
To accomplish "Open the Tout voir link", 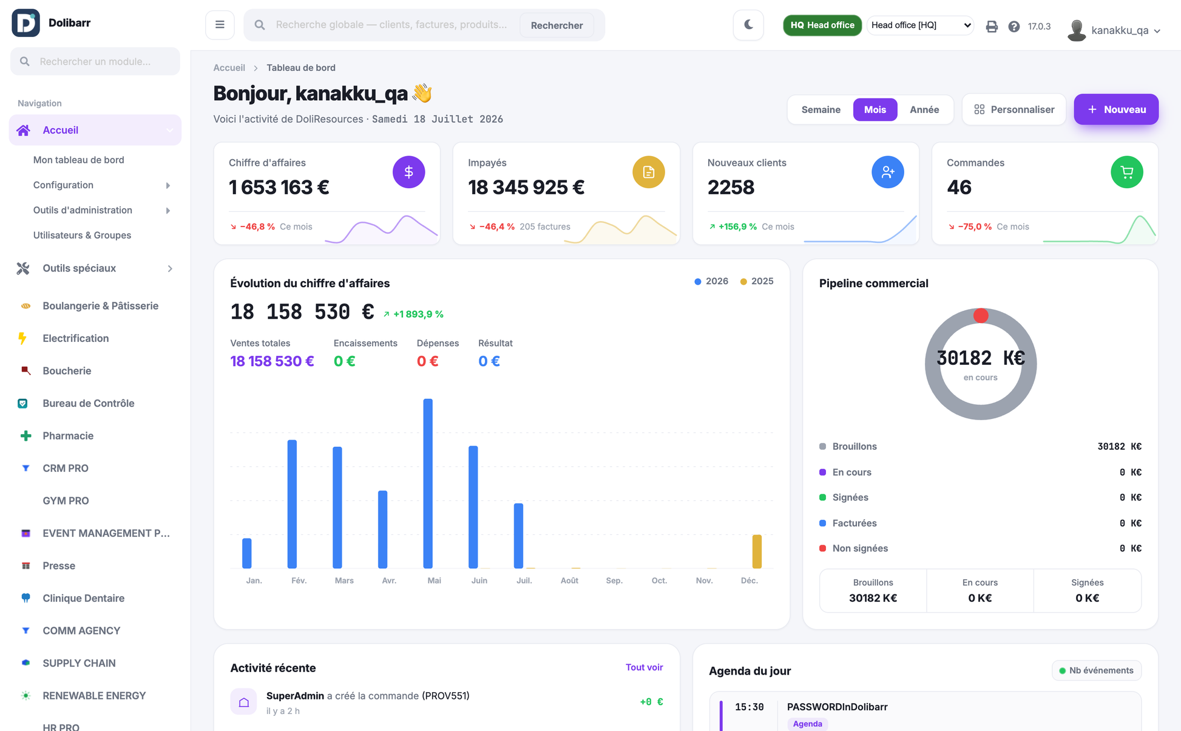I will point(644,667).
